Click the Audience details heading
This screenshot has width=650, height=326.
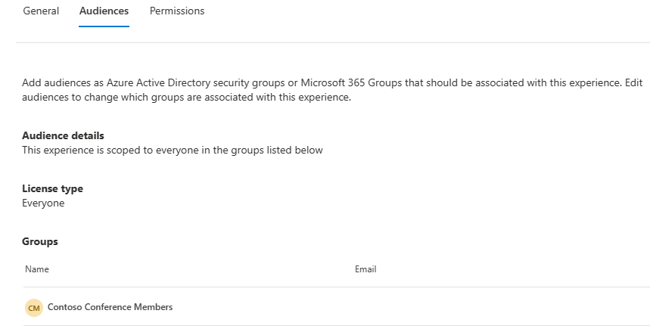pos(63,135)
